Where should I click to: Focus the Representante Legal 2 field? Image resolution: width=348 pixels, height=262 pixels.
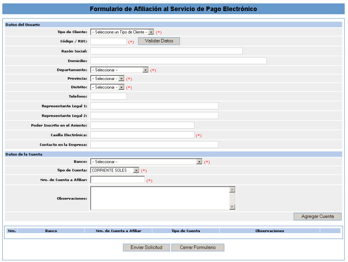click(154, 115)
